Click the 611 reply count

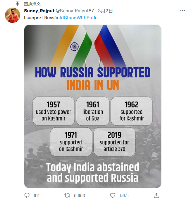tap(37, 196)
